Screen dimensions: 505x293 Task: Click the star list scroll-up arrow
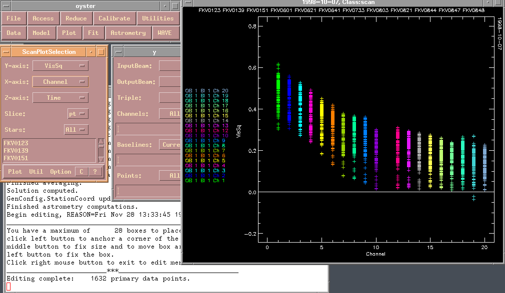tap(101, 142)
